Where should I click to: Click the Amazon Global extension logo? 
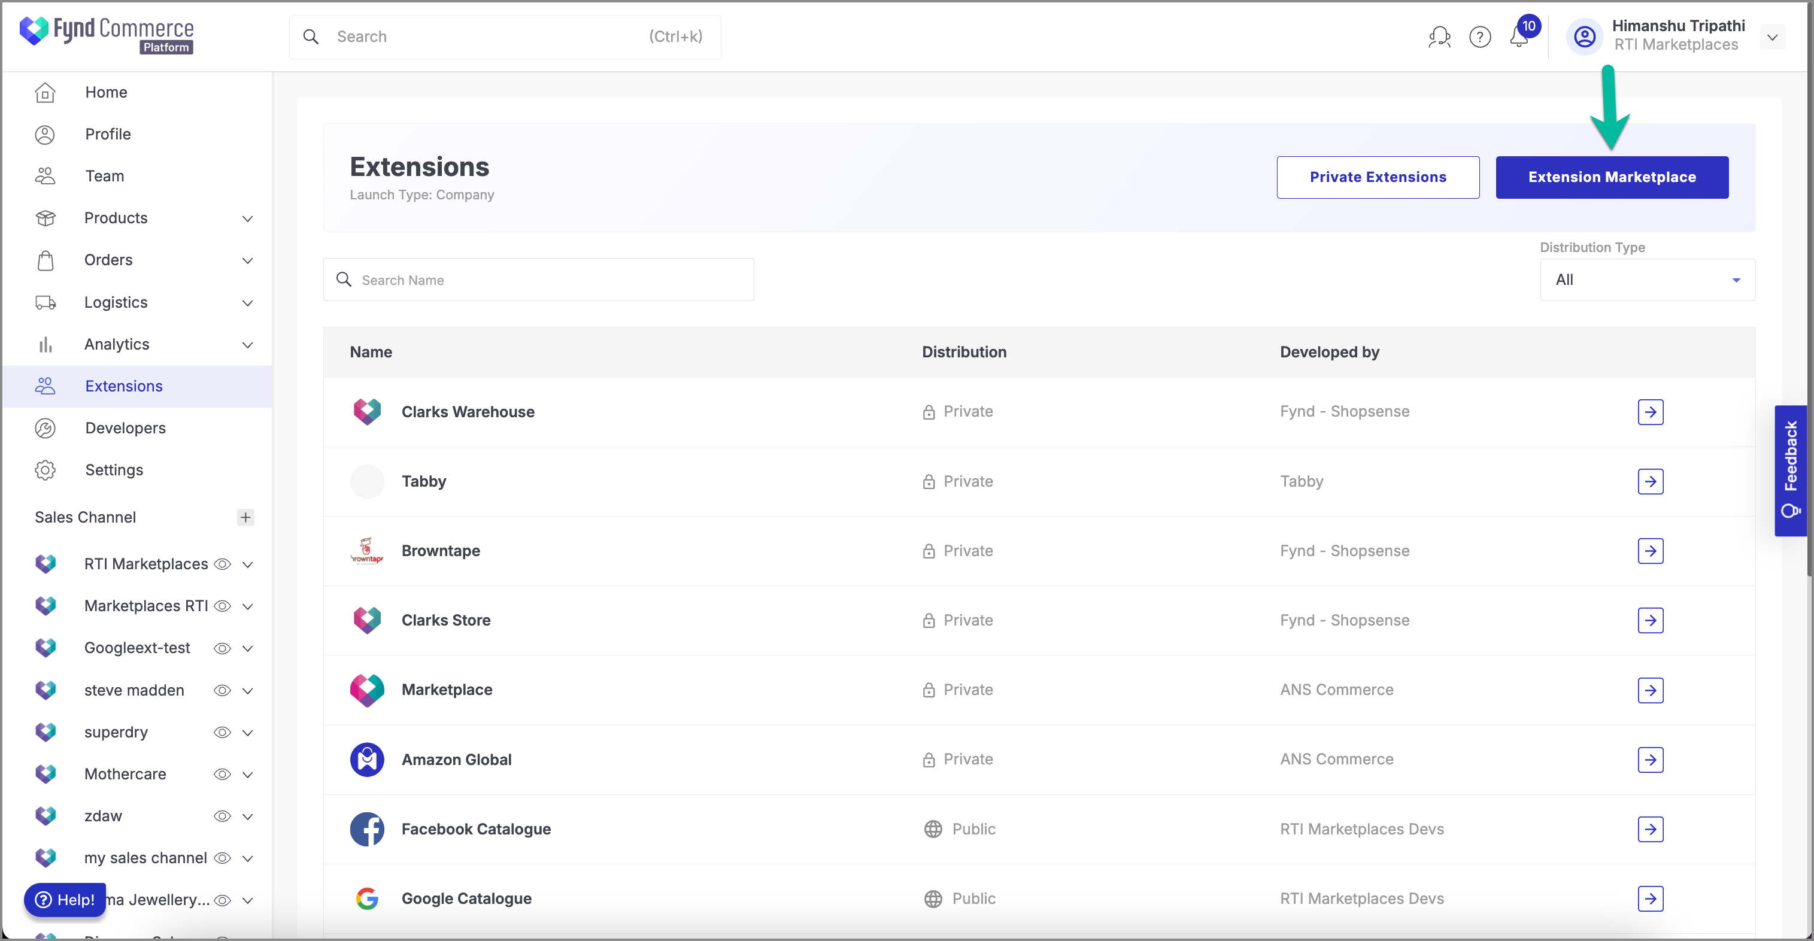pyautogui.click(x=367, y=759)
